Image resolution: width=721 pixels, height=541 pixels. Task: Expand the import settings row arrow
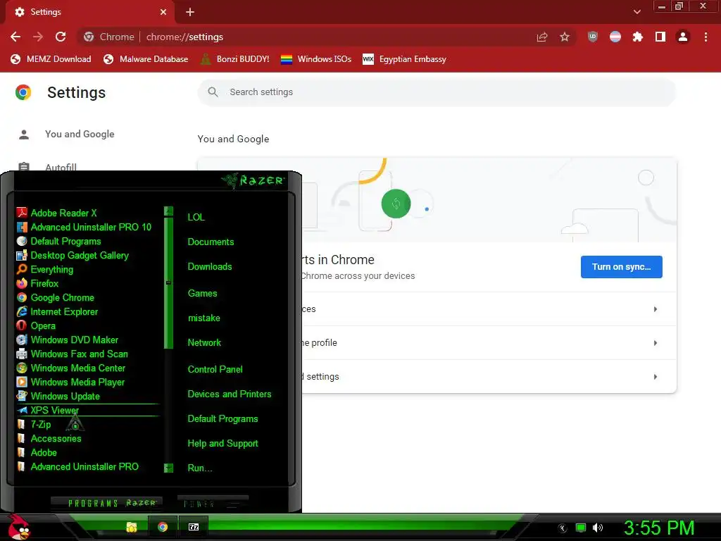tap(656, 377)
